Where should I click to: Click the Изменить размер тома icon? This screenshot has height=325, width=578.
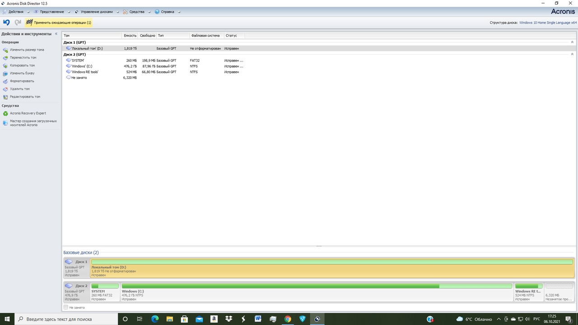(x=5, y=50)
